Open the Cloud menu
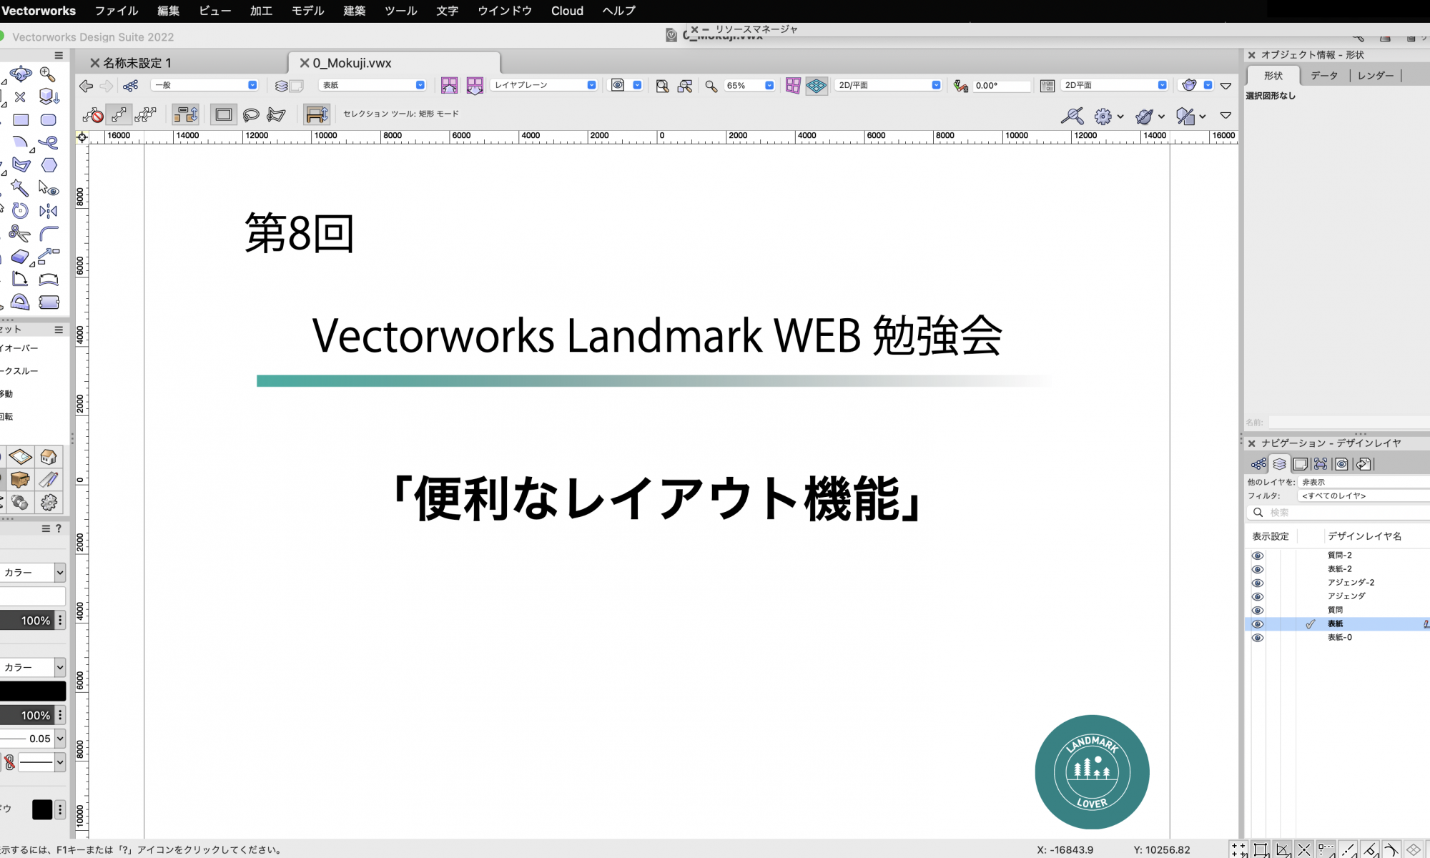Viewport: 1430px width, 858px height. click(567, 11)
